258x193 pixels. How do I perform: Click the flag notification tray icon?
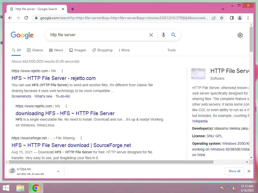point(222,188)
